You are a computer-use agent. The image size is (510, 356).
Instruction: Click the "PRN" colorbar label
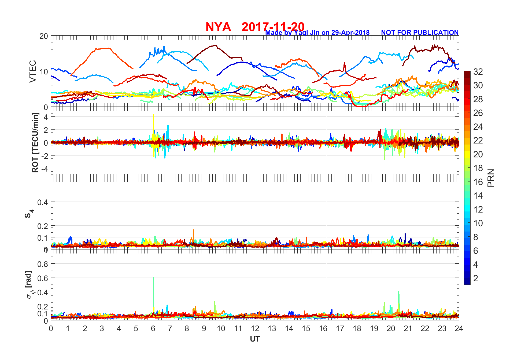(491, 178)
